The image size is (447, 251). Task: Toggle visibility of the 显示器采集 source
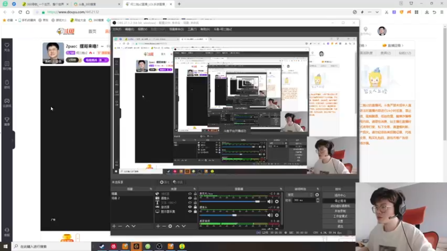190,211
